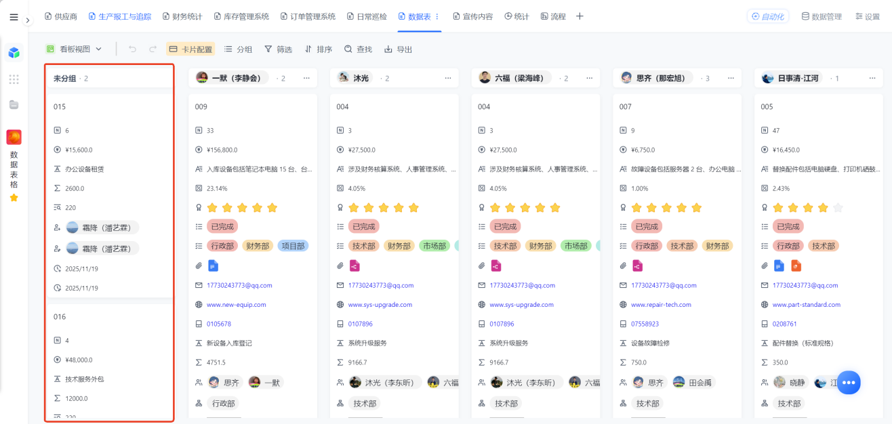This screenshot has width=892, height=424.
Task: Open pink attachment in card 007
Action: pos(637,266)
